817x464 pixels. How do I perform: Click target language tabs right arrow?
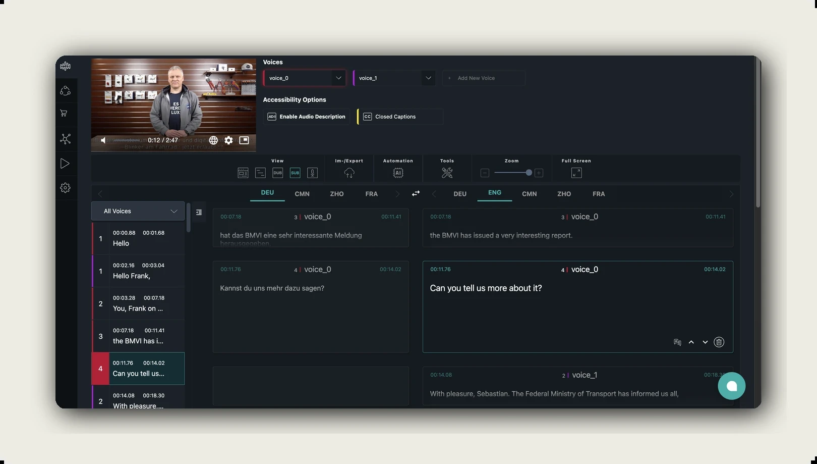(731, 194)
